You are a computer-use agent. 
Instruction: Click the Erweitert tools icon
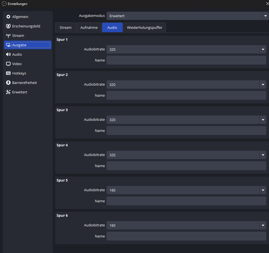tap(8, 92)
